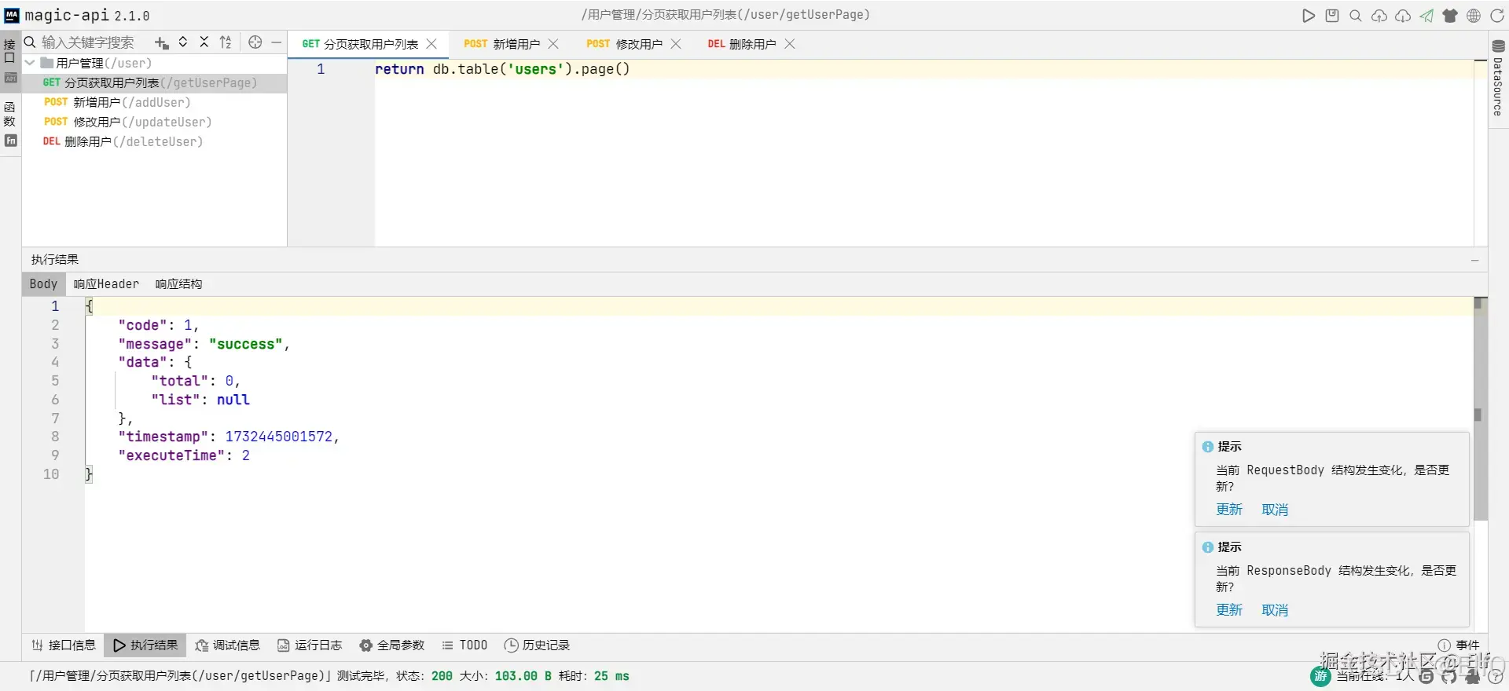The height and width of the screenshot is (691, 1509).
Task: Close the GET 分页获取用户列表 tab
Action: 431,44
